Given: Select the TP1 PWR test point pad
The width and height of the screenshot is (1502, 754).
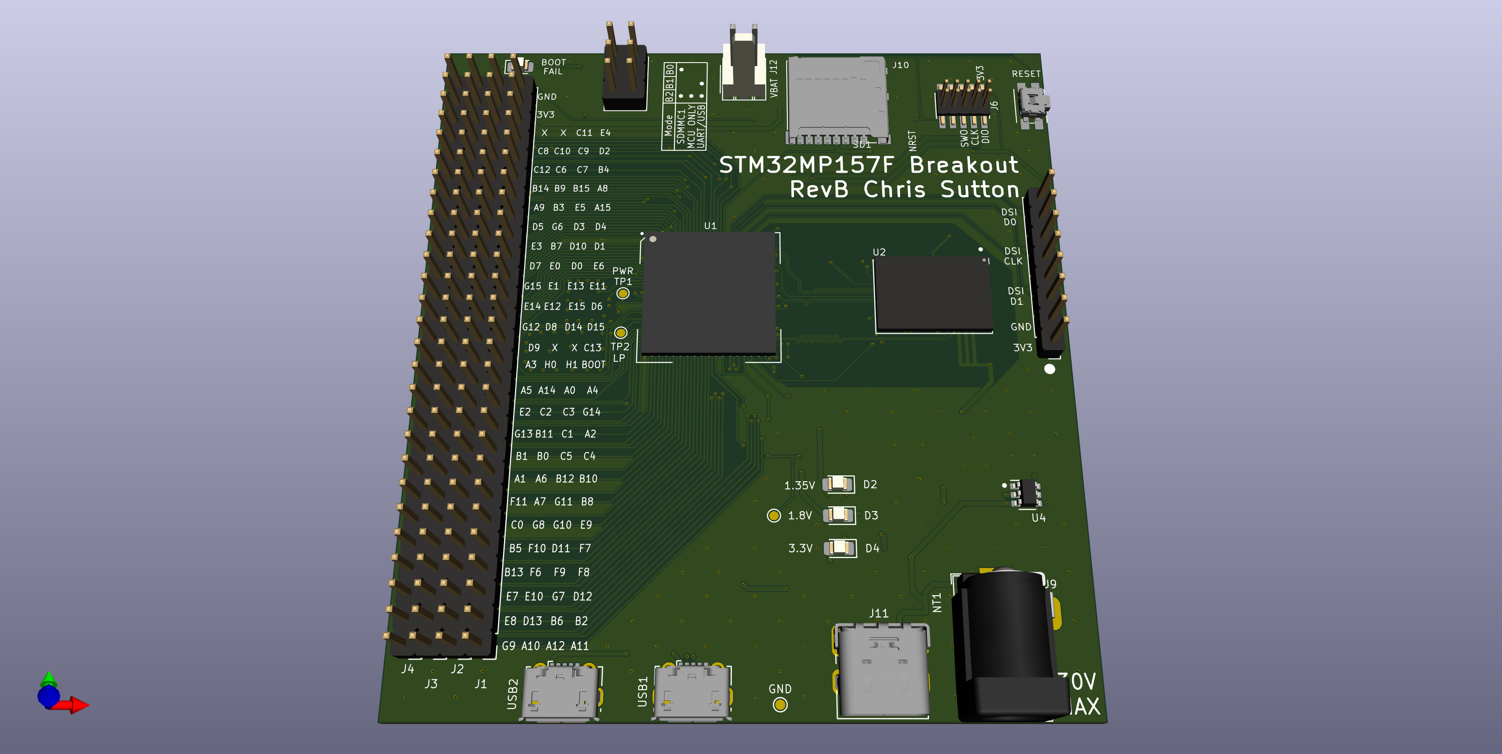Looking at the screenshot, I should pos(623,294).
